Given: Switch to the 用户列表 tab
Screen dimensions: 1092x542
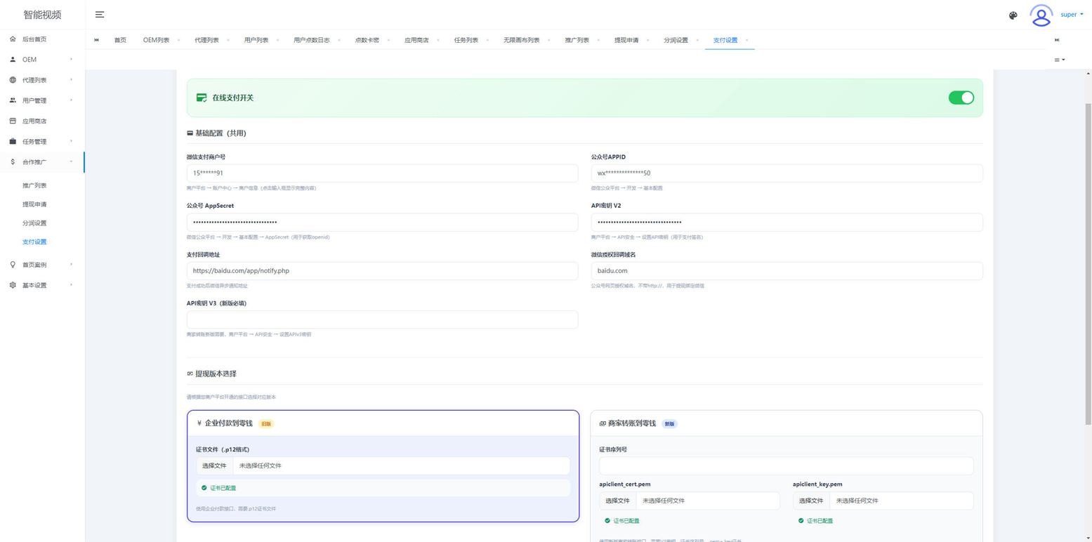Looking at the screenshot, I should pos(256,40).
